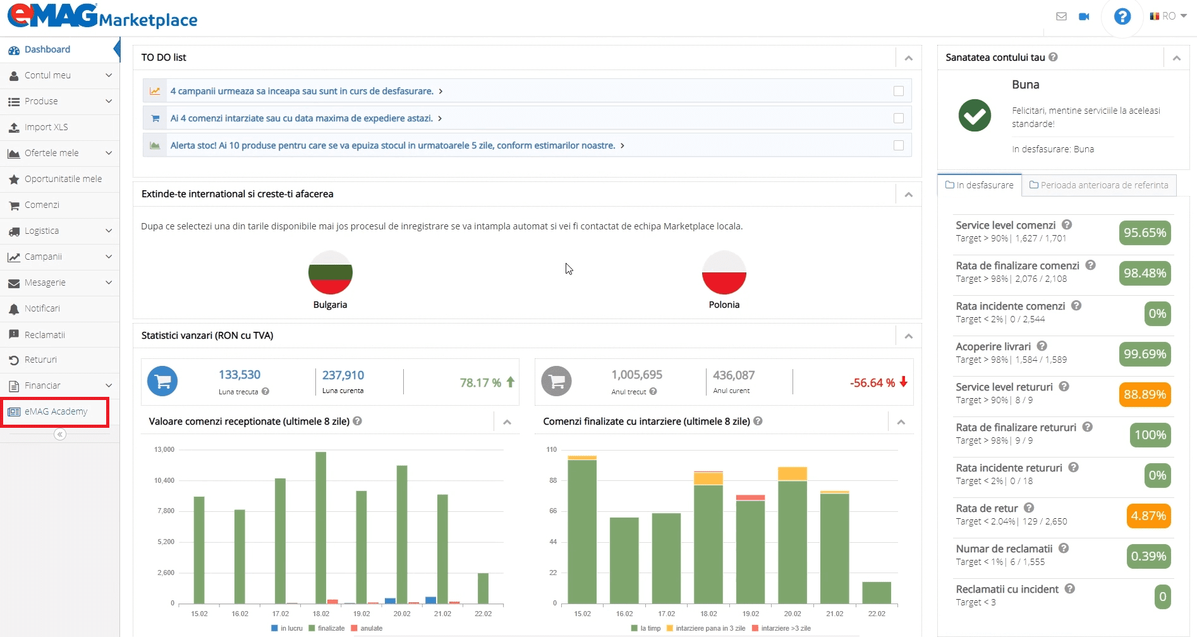Select the Retururi sidebar icon
The image size is (1197, 637).
(13, 360)
